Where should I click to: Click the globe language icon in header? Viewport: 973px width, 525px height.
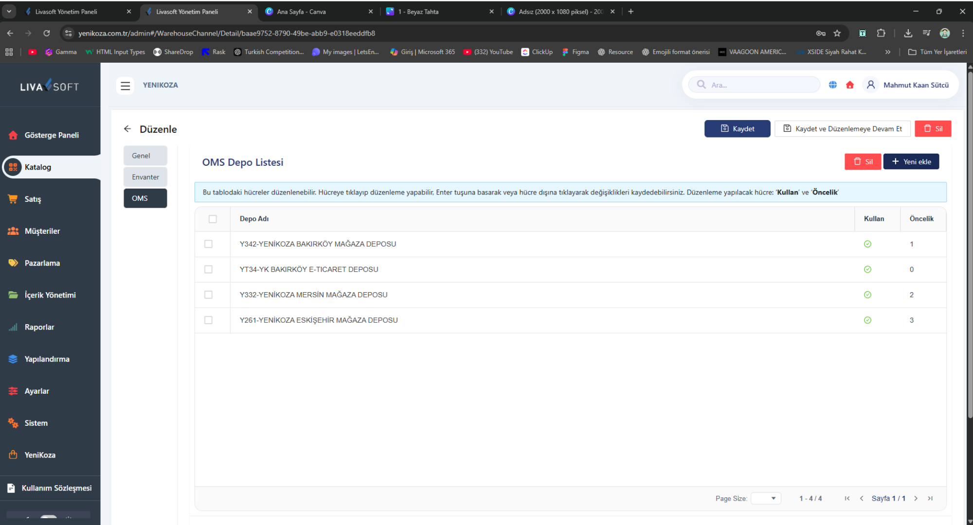coord(833,85)
